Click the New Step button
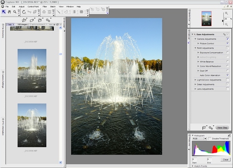The image size is (233, 168). point(222,128)
